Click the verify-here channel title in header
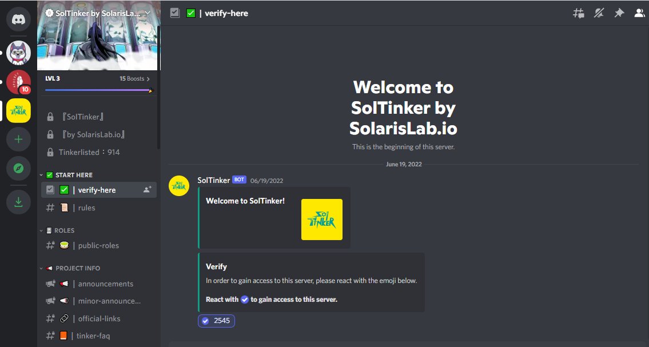Image resolution: width=649 pixels, height=347 pixels. (x=226, y=13)
